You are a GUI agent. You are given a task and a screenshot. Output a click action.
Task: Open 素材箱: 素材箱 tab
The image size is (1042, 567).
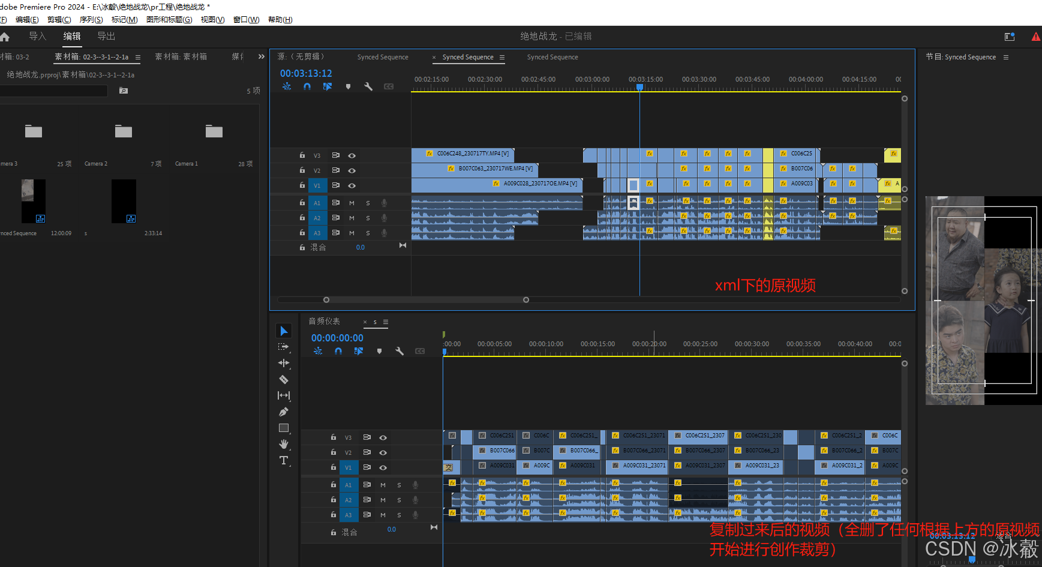pos(181,57)
